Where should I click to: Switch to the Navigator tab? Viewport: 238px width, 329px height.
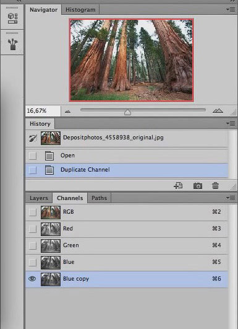[43, 10]
